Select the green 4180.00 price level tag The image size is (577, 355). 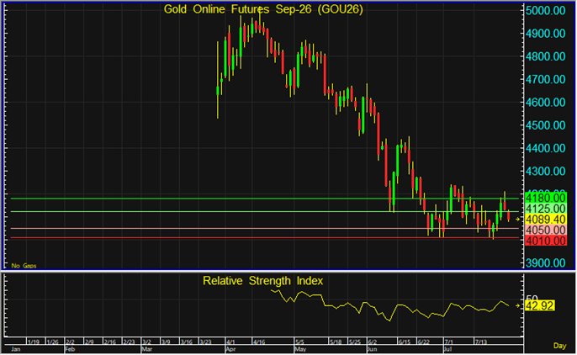click(x=546, y=198)
